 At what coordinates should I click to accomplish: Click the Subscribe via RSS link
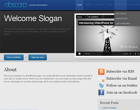coord(120,71)
